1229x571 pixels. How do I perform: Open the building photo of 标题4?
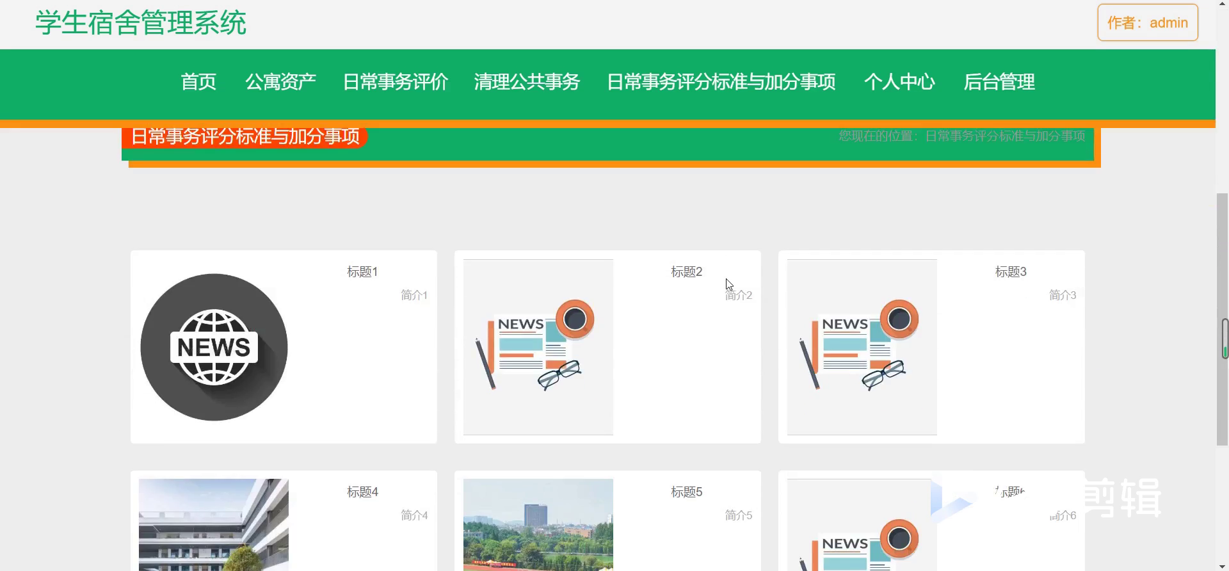tap(214, 525)
